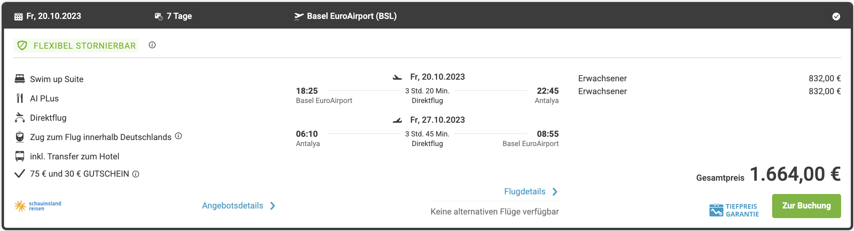The height and width of the screenshot is (231, 854).
Task: Click the Zur Buchung button
Action: point(806,206)
